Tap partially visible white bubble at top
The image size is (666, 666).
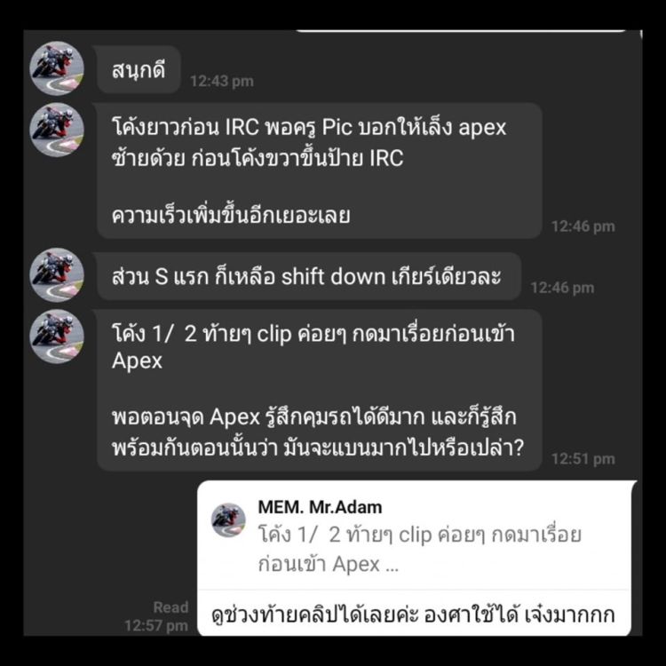point(461,30)
